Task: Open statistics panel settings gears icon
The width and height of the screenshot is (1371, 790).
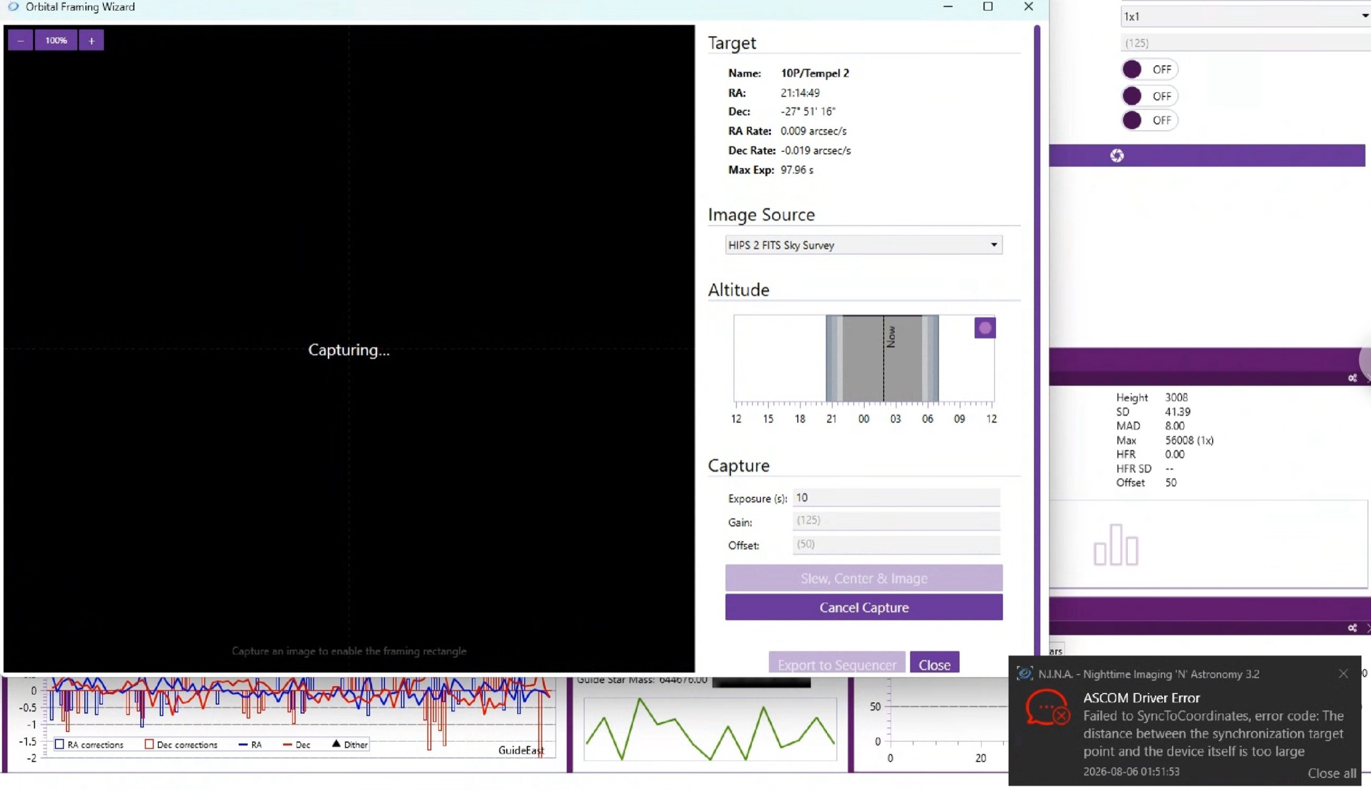Action: (x=1352, y=378)
